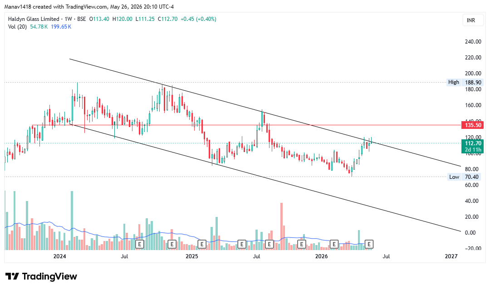The image size is (490, 290).
Task: Click the TradingView logo icon at the bottom
Action: pyautogui.click(x=12, y=276)
